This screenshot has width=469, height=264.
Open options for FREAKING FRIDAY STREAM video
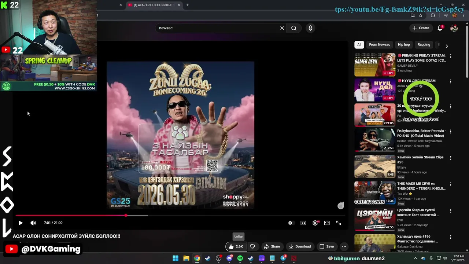pos(451,56)
